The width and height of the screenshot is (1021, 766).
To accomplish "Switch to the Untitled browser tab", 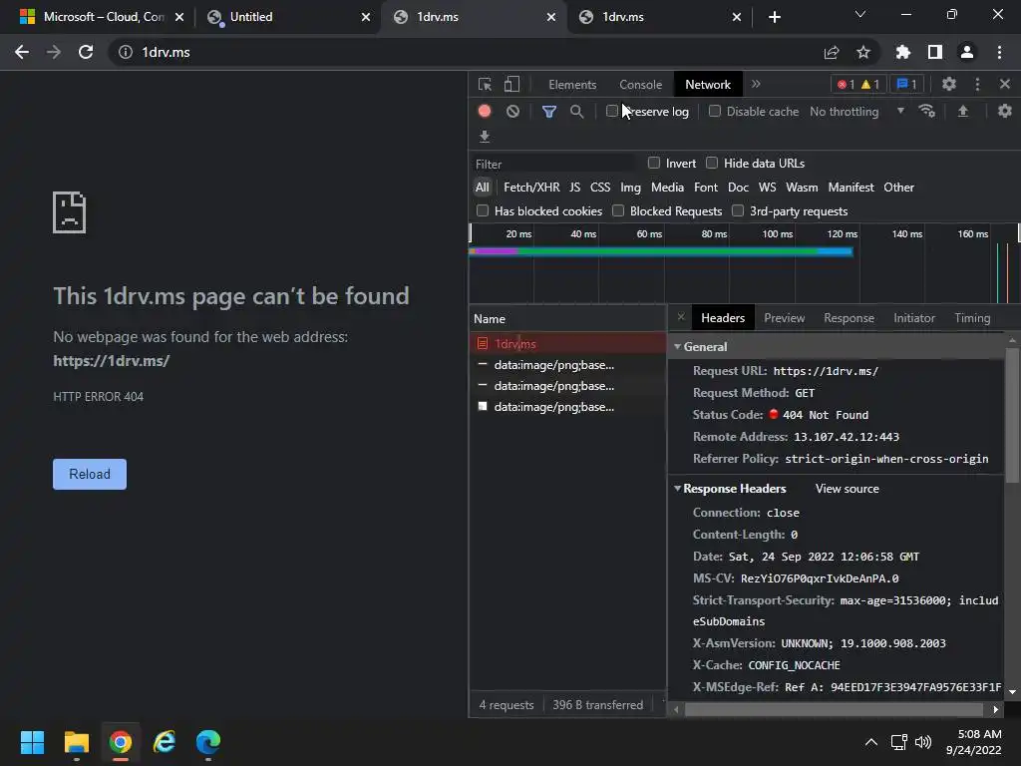I will point(286,17).
